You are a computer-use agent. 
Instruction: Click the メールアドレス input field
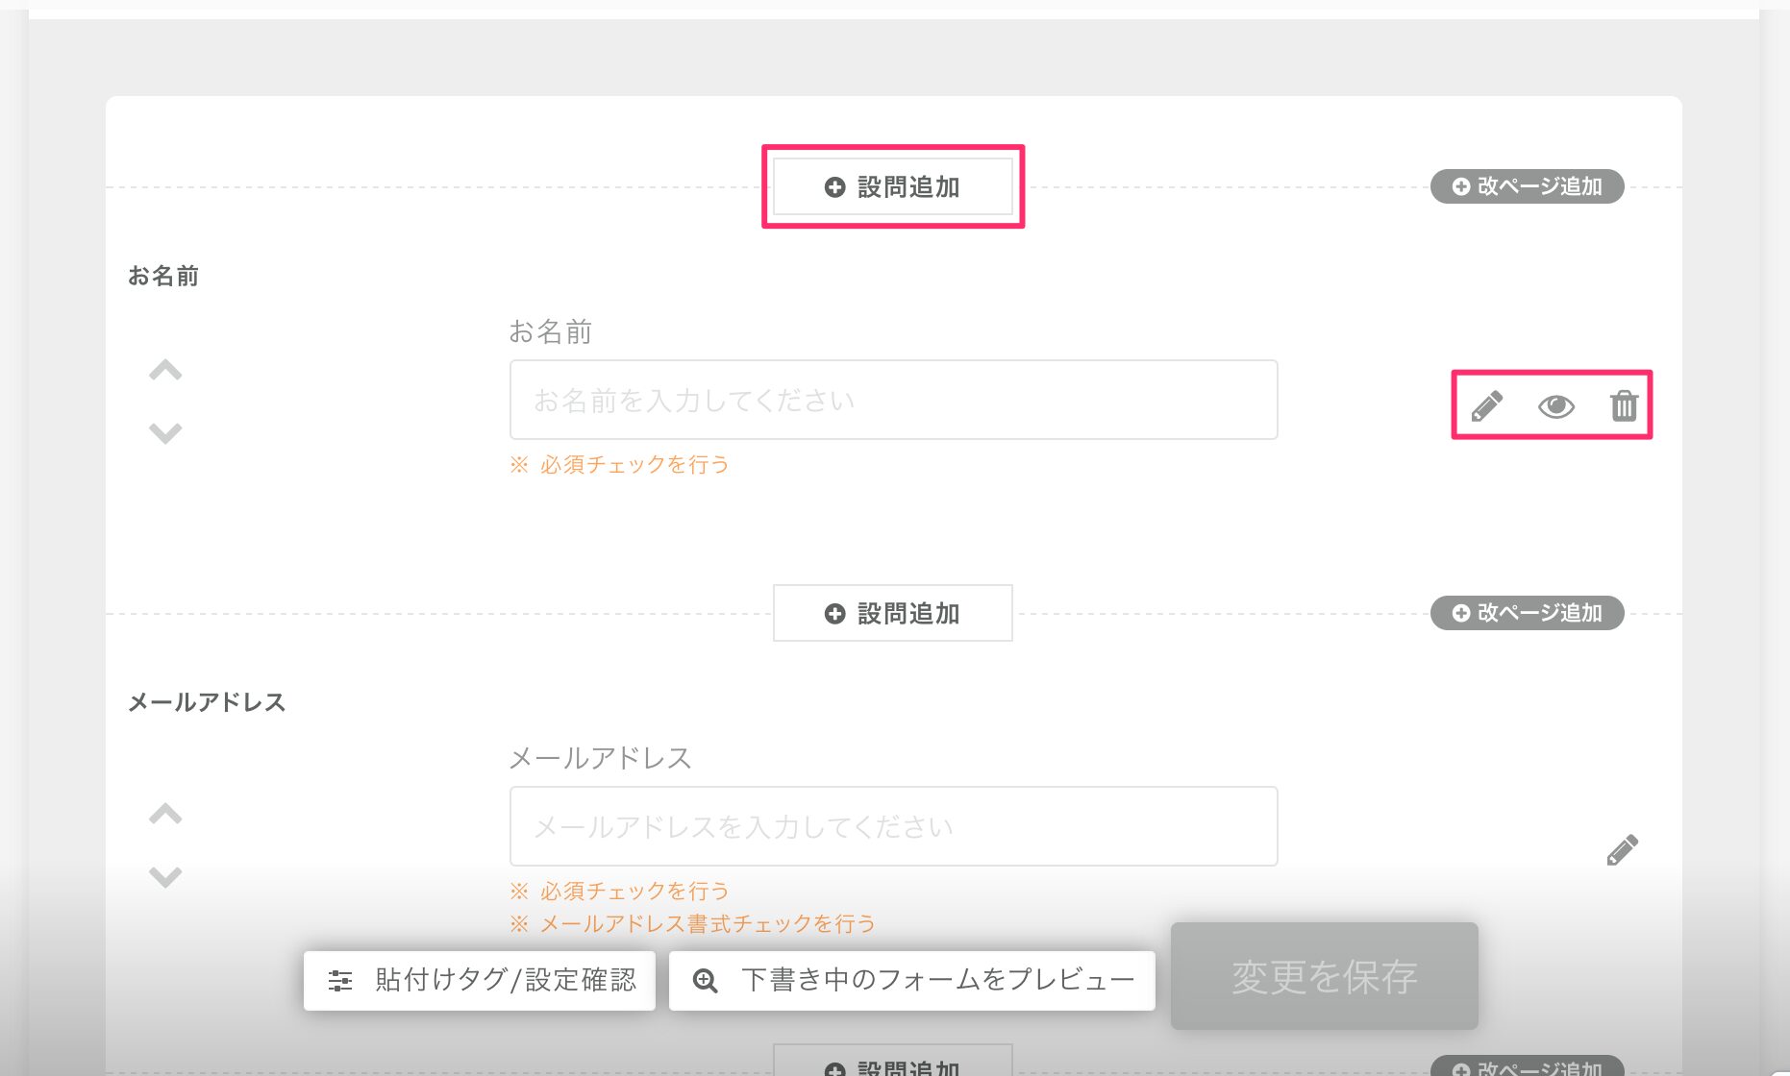[x=893, y=827]
